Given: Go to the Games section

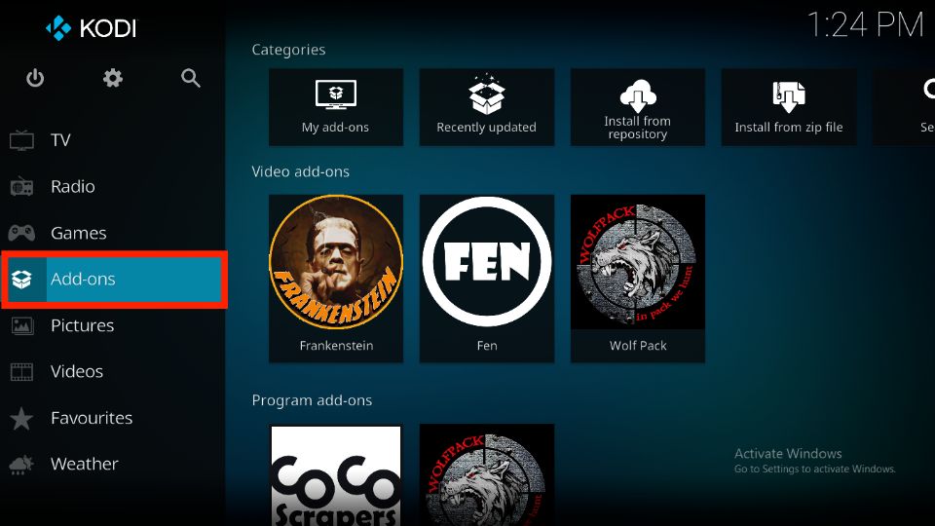Looking at the screenshot, I should 78,233.
